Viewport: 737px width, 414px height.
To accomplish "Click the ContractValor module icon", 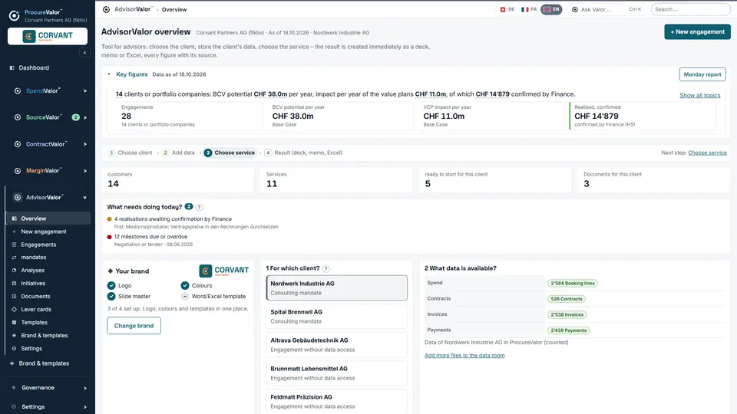I will point(18,144).
